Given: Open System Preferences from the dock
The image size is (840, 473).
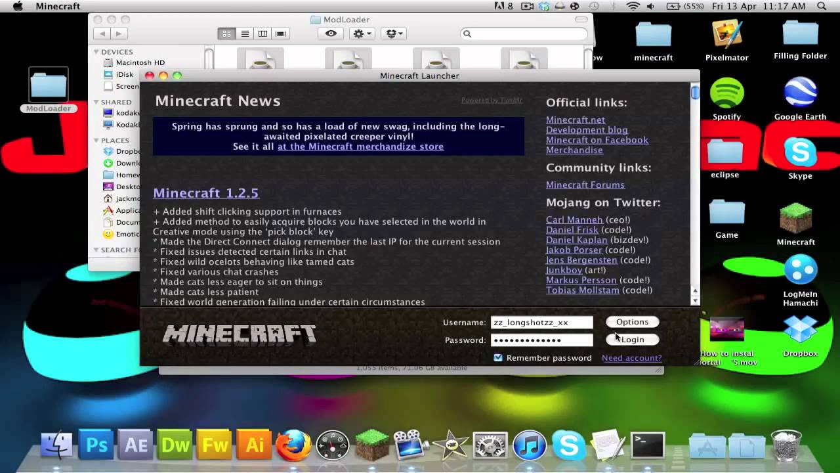Looking at the screenshot, I should point(490,445).
